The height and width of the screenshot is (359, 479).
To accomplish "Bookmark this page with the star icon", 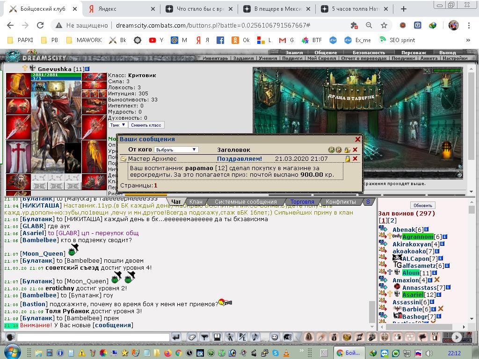I will pos(384,25).
